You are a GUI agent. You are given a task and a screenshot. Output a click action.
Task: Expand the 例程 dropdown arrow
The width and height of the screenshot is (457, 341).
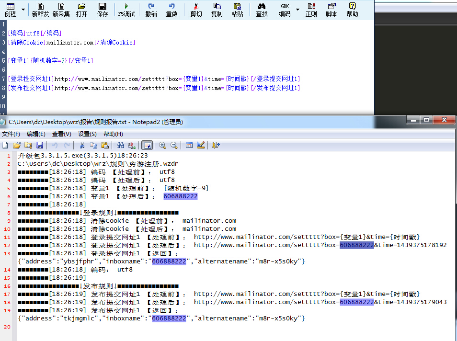(x=23, y=10)
